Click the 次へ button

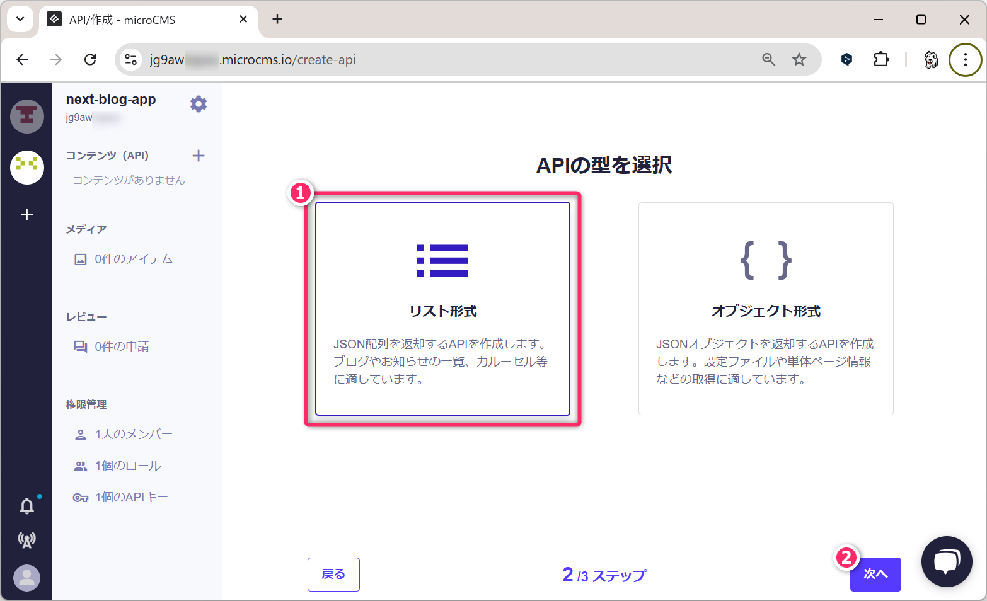(875, 574)
